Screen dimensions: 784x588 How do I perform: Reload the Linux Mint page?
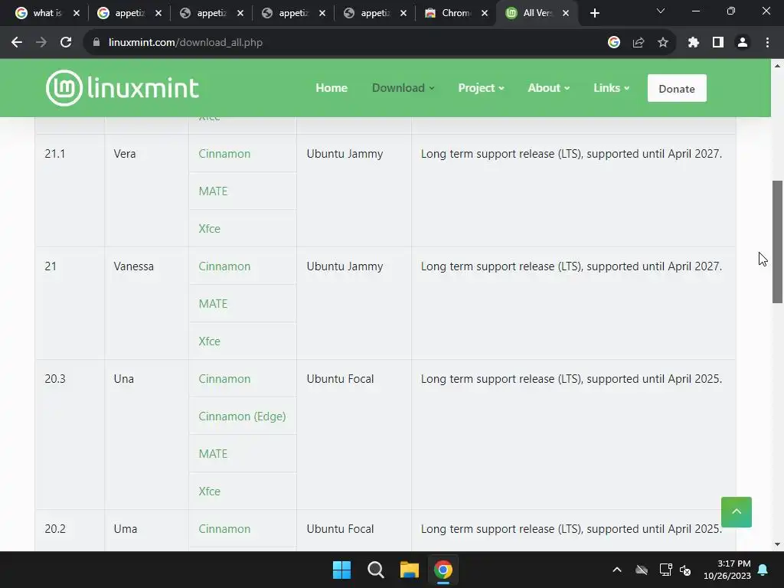click(x=66, y=43)
